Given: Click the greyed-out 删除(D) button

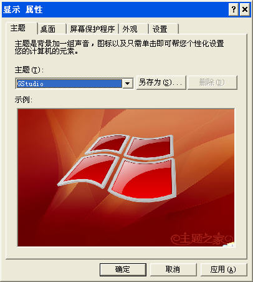Looking at the screenshot, I should coord(212,82).
